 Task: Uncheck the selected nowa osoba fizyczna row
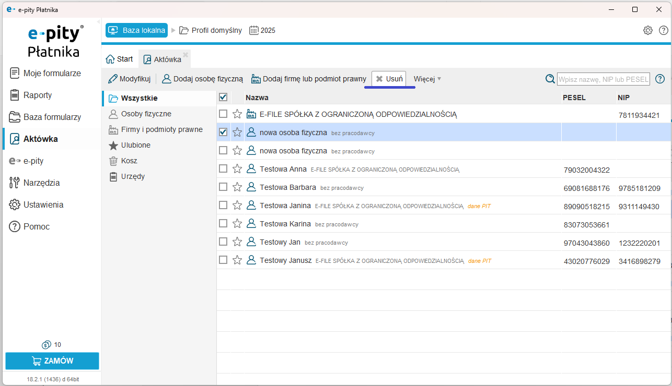(x=223, y=132)
